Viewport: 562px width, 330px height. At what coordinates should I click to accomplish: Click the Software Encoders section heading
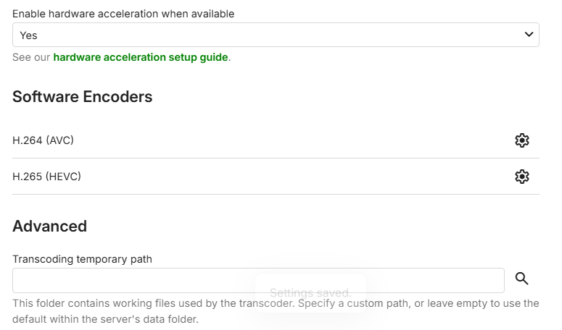tap(83, 97)
